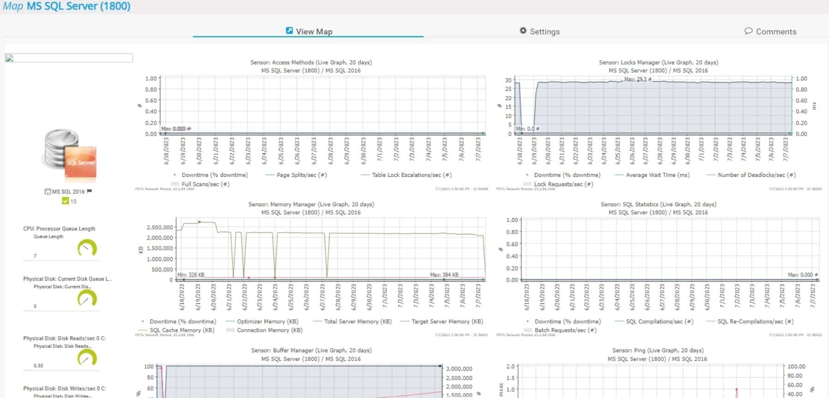Click the Ping live graph
Viewport: 829px width, 398px height.
(659, 372)
